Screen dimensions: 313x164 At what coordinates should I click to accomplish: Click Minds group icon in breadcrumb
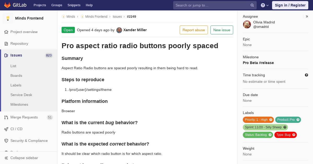point(63,16)
